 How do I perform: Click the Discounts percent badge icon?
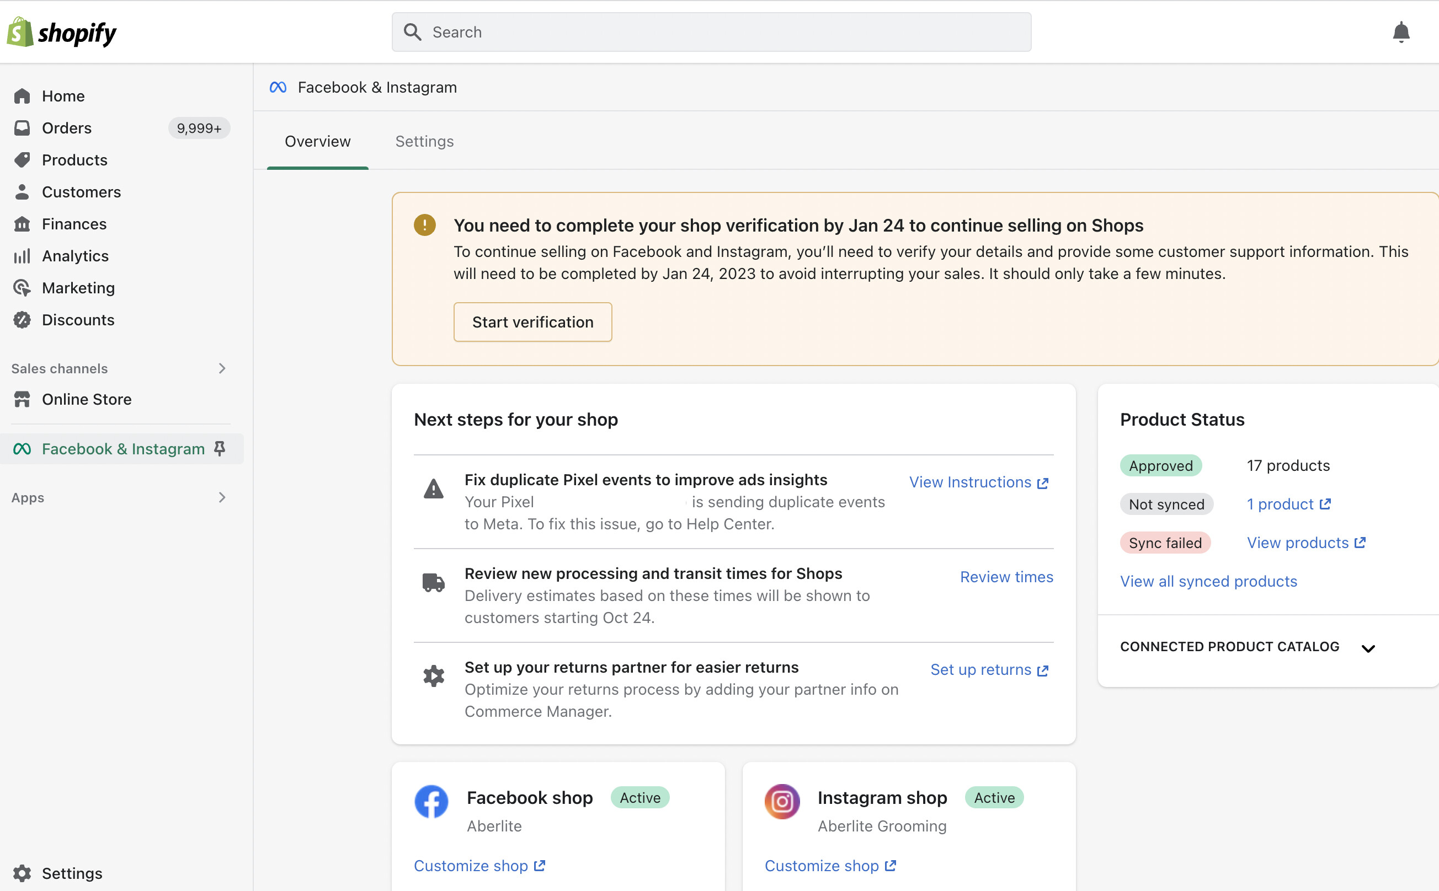click(22, 319)
